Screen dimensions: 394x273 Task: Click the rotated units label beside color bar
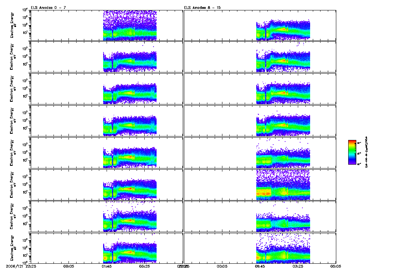click(x=366, y=152)
